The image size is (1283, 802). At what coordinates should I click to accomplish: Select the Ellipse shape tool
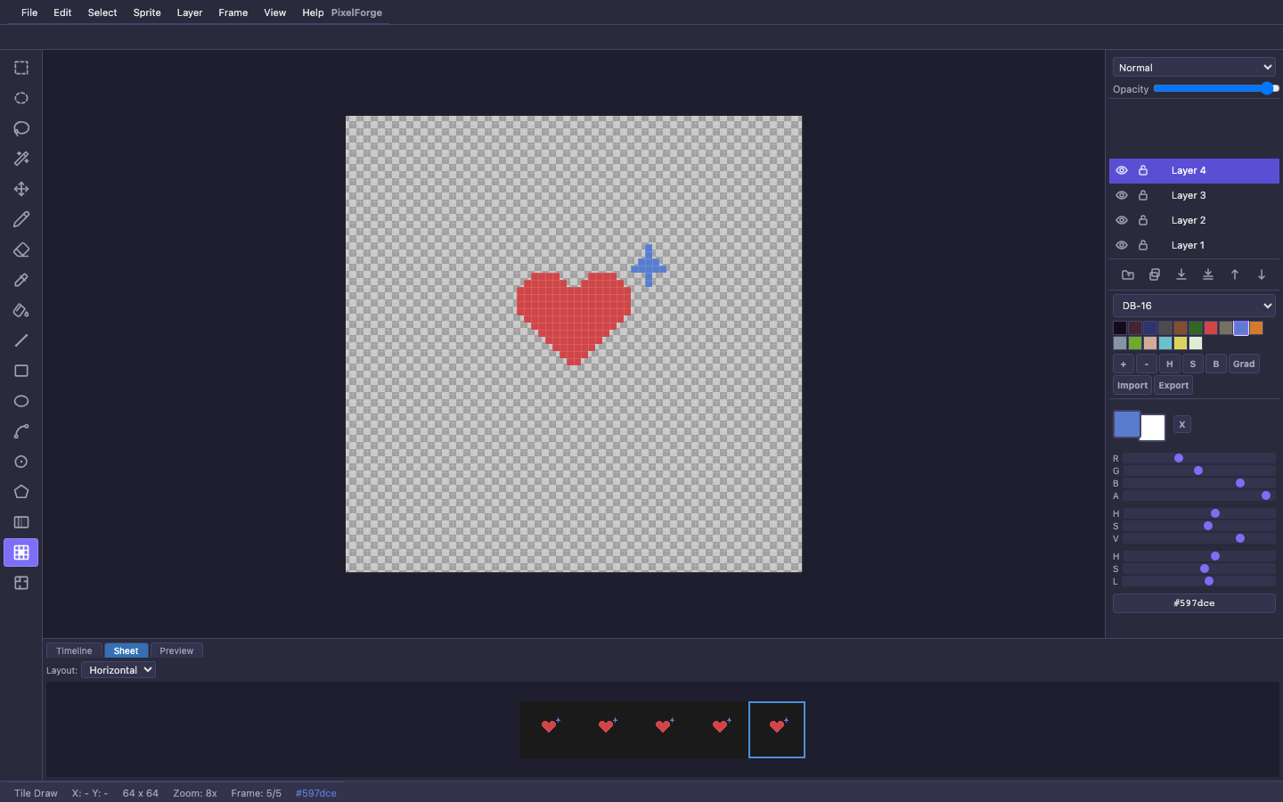(21, 401)
